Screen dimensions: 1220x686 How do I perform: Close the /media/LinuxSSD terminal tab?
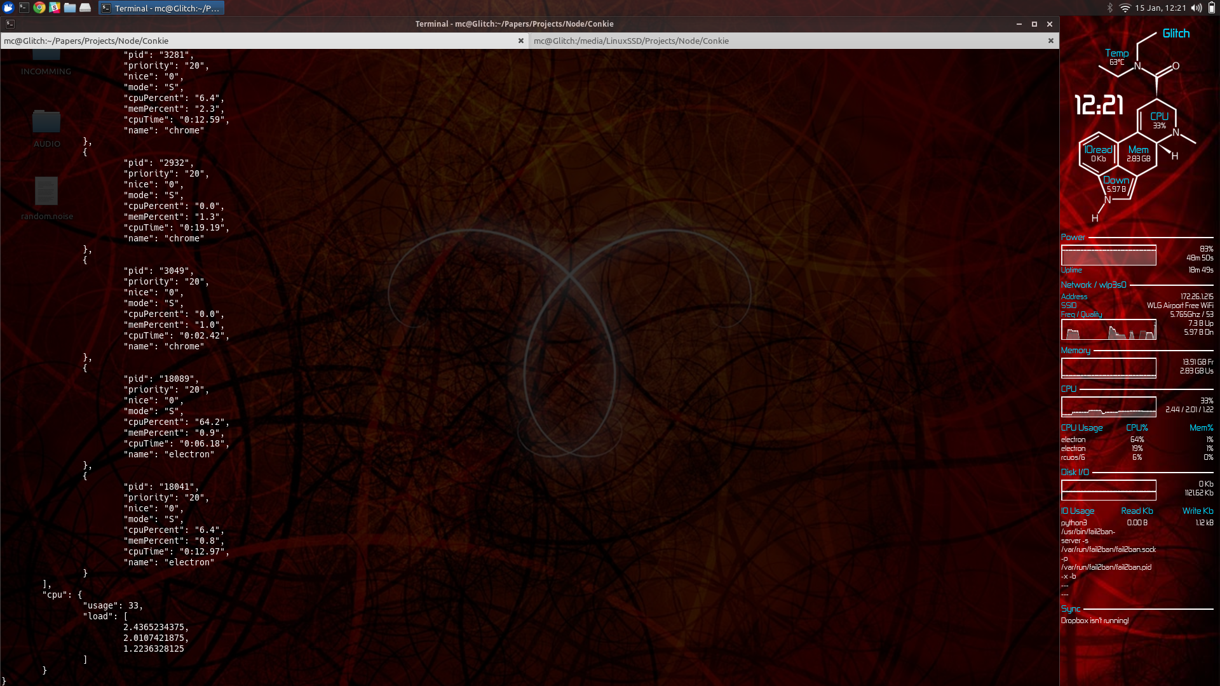(x=1051, y=41)
